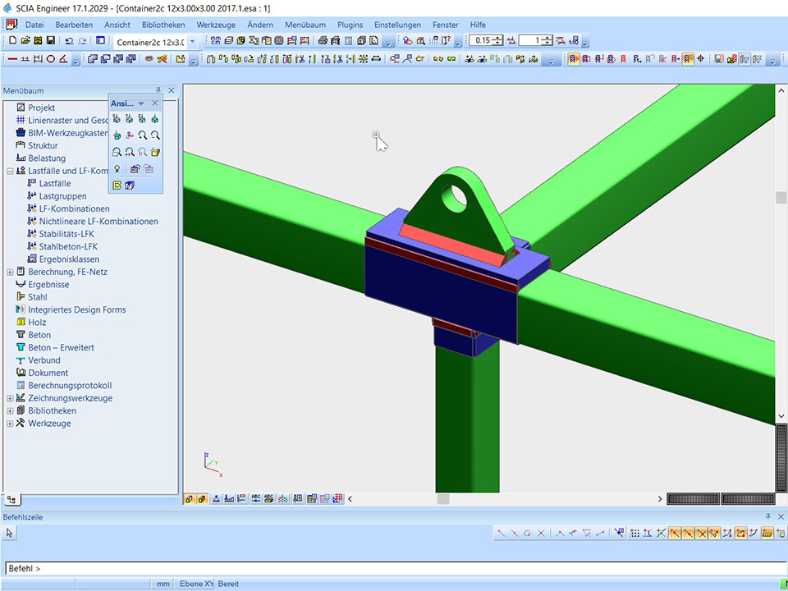Image resolution: width=788 pixels, height=591 pixels.
Task: Open the Container2c project dropdown
Action: click(x=192, y=41)
